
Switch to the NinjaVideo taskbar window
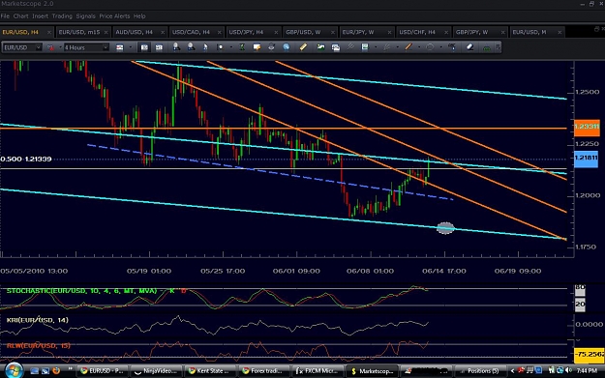156,370
